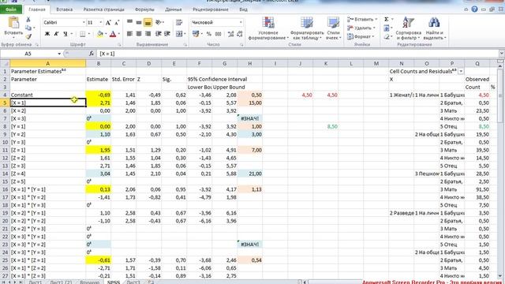Viewport: 505px width, 284px height.
Task: Click the merge and center icon
Action: tap(179, 34)
